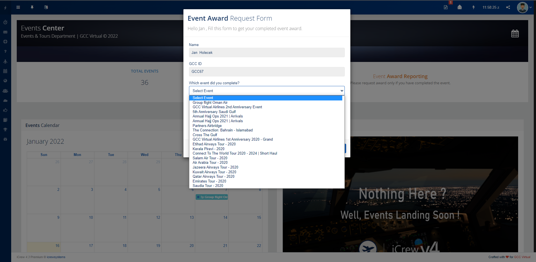
Task: Select 'GCC Virtual Airlines 1st Anniversary 2020 - Grand'
Action: (x=266, y=140)
